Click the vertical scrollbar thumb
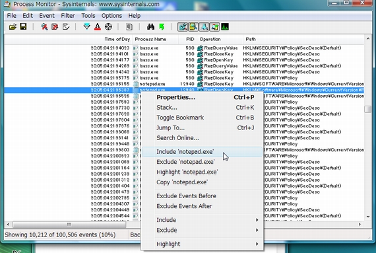Image resolution: width=376 pixels, height=253 pixels. click(368, 109)
